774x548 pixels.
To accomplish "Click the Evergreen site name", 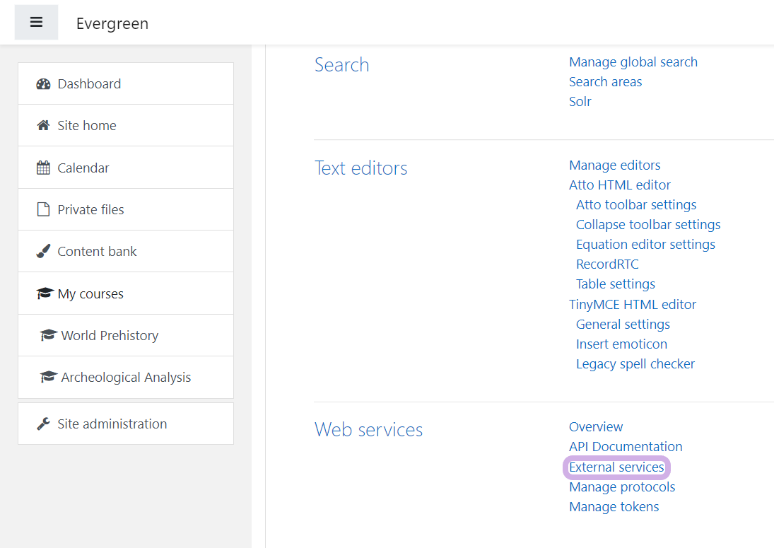I will (112, 23).
